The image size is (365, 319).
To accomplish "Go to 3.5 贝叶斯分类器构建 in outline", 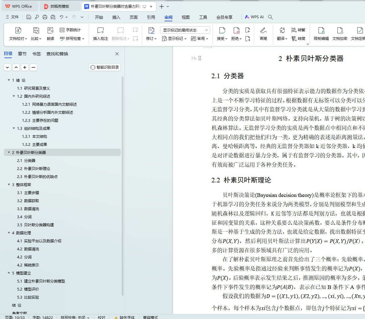I will point(35,225).
